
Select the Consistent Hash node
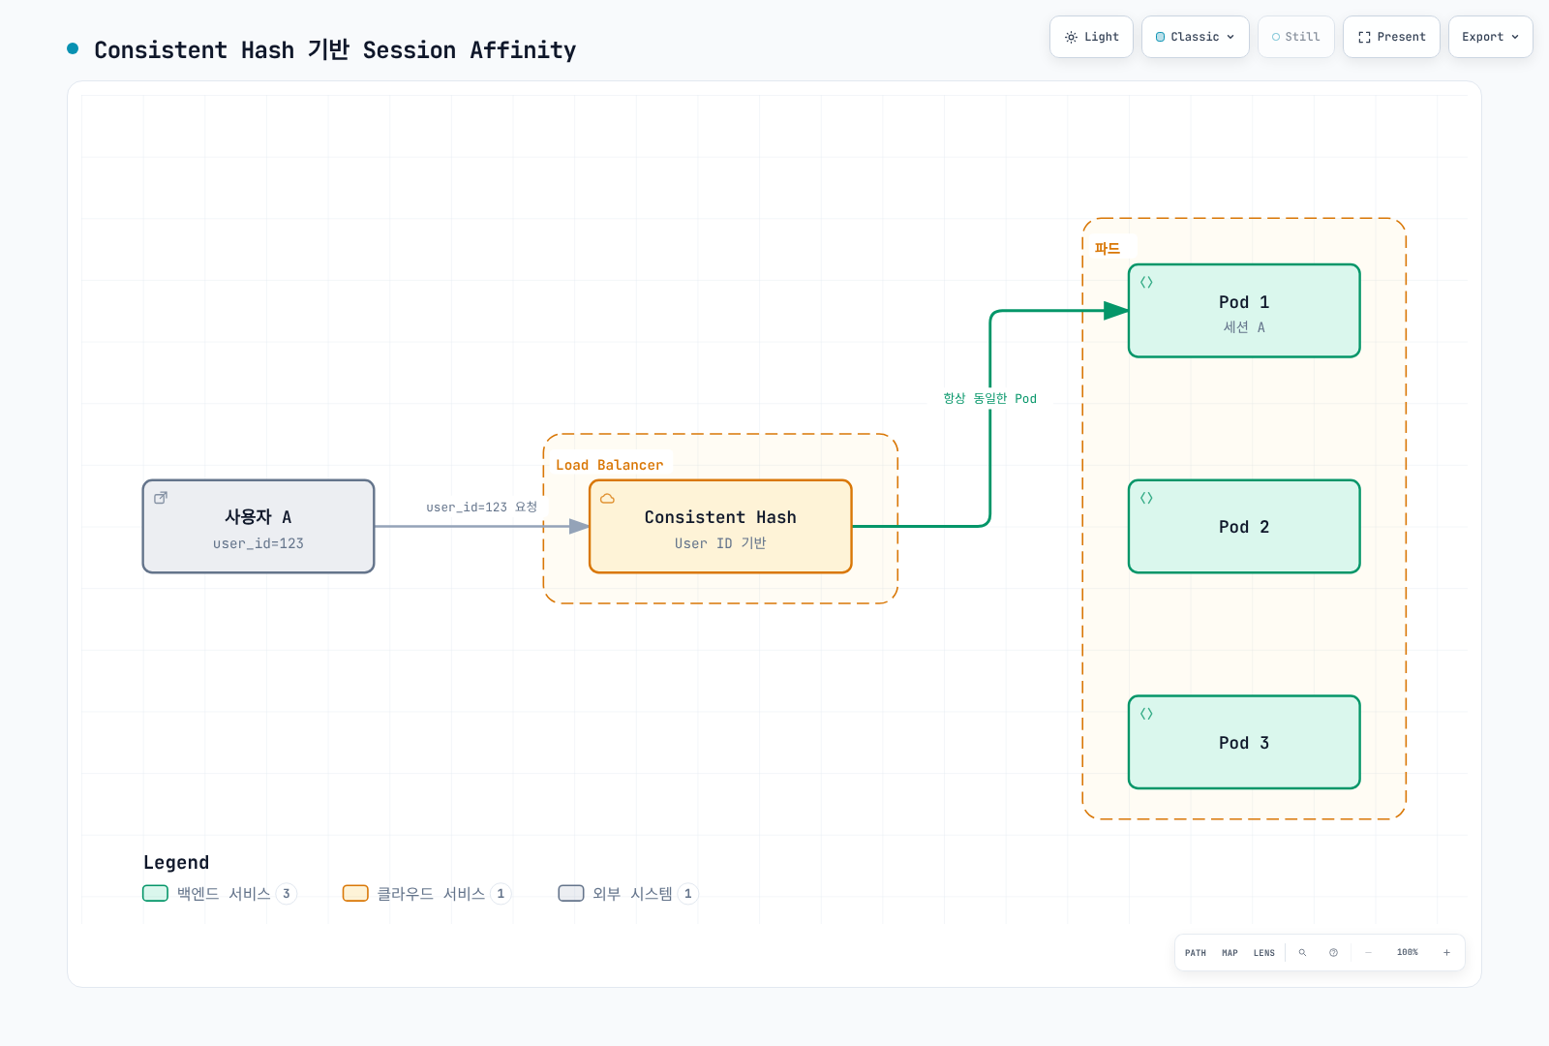pyautogui.click(x=720, y=527)
